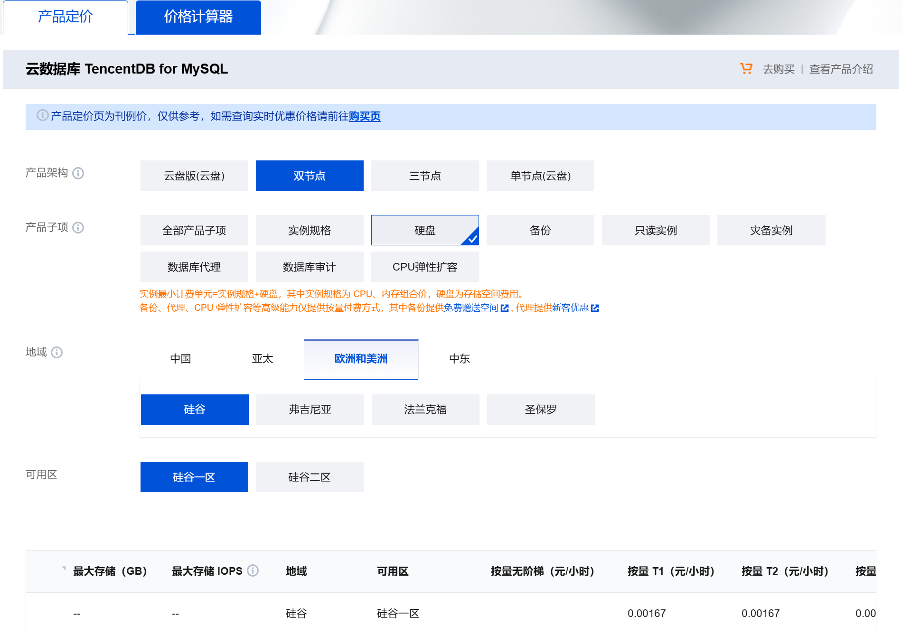Image resolution: width=902 pixels, height=635 pixels.
Task: Expand sort arrow in 最大存储 column header
Action: tap(64, 569)
